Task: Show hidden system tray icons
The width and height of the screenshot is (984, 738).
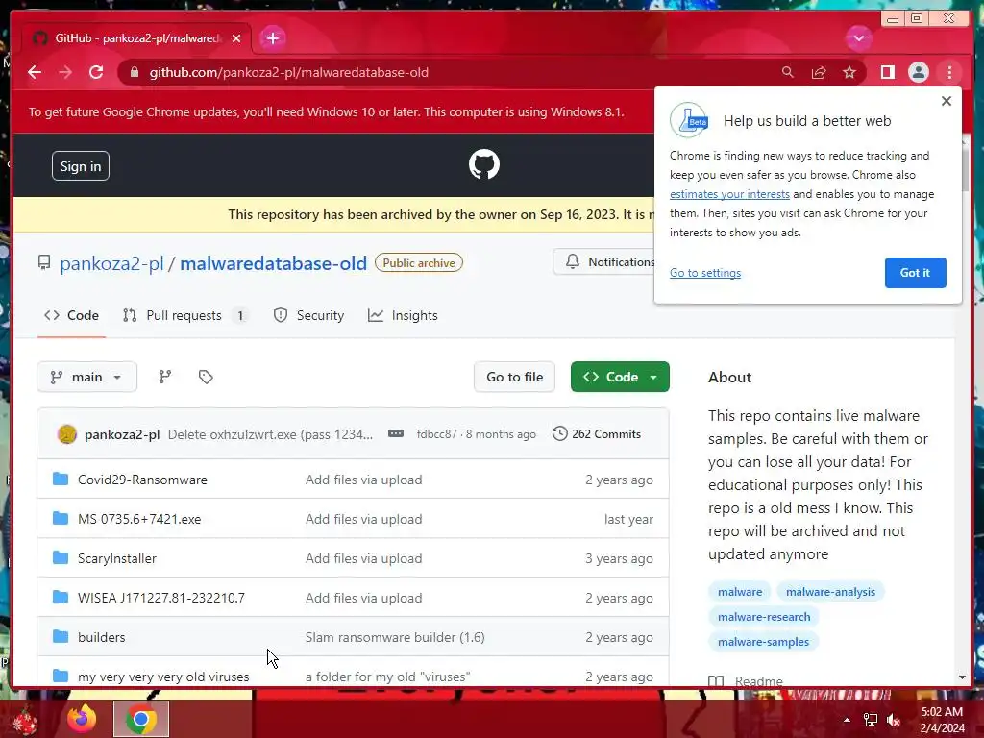Action: (847, 720)
